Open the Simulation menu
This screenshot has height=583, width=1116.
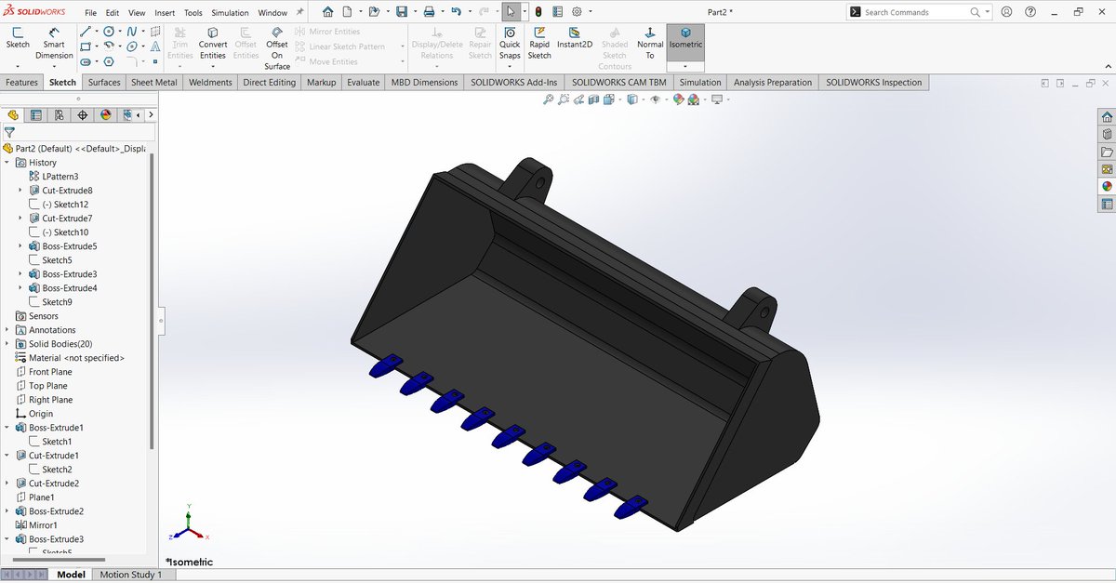tap(230, 13)
